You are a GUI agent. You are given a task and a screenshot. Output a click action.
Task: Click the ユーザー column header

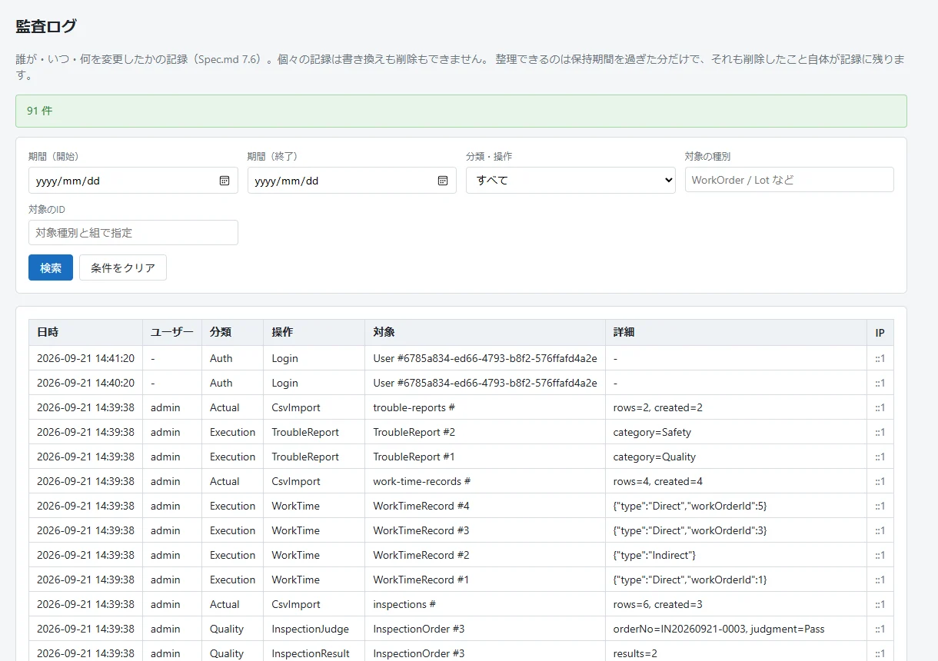[172, 332]
